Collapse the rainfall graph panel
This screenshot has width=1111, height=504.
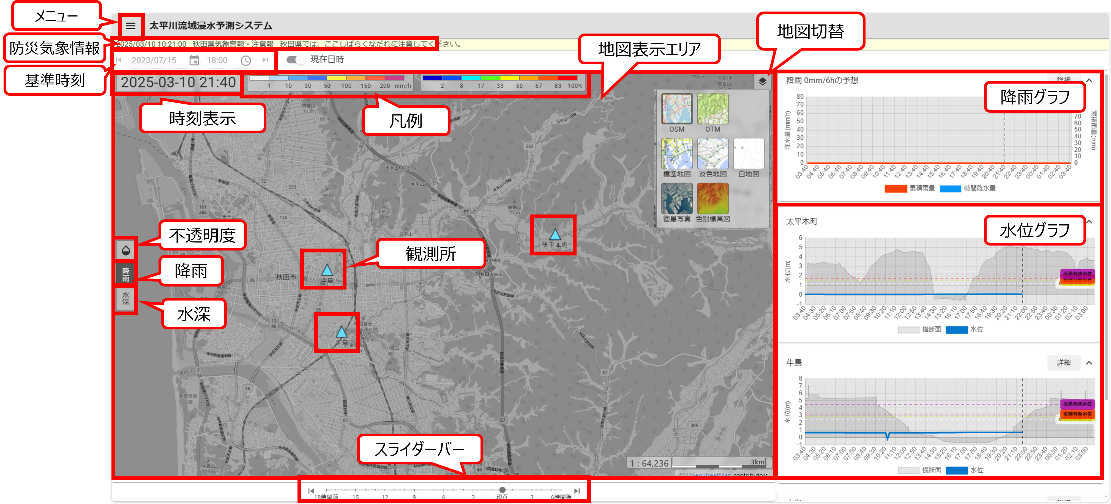[x=1089, y=81]
